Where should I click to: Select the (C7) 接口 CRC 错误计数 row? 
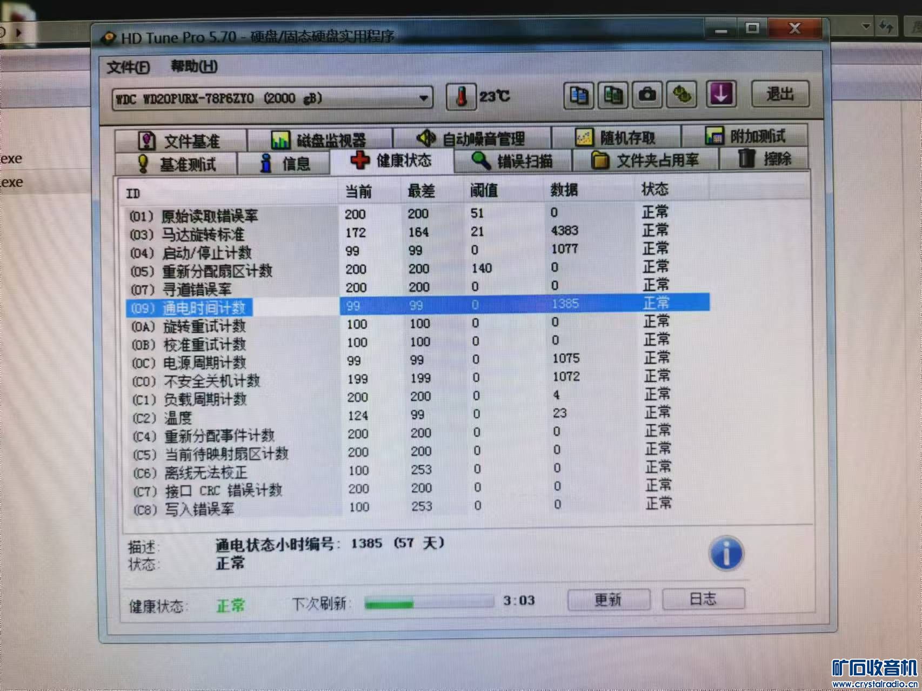(x=420, y=489)
